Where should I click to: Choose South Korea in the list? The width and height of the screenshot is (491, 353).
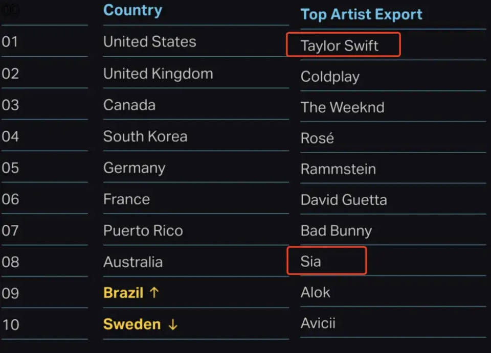tap(145, 136)
